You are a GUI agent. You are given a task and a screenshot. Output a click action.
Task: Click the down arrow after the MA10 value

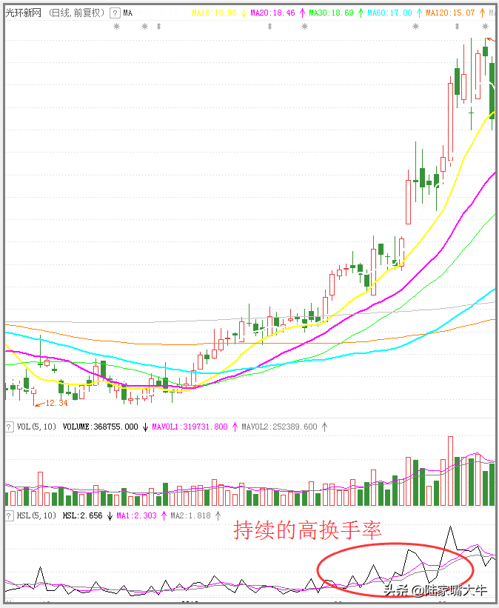pos(244,13)
